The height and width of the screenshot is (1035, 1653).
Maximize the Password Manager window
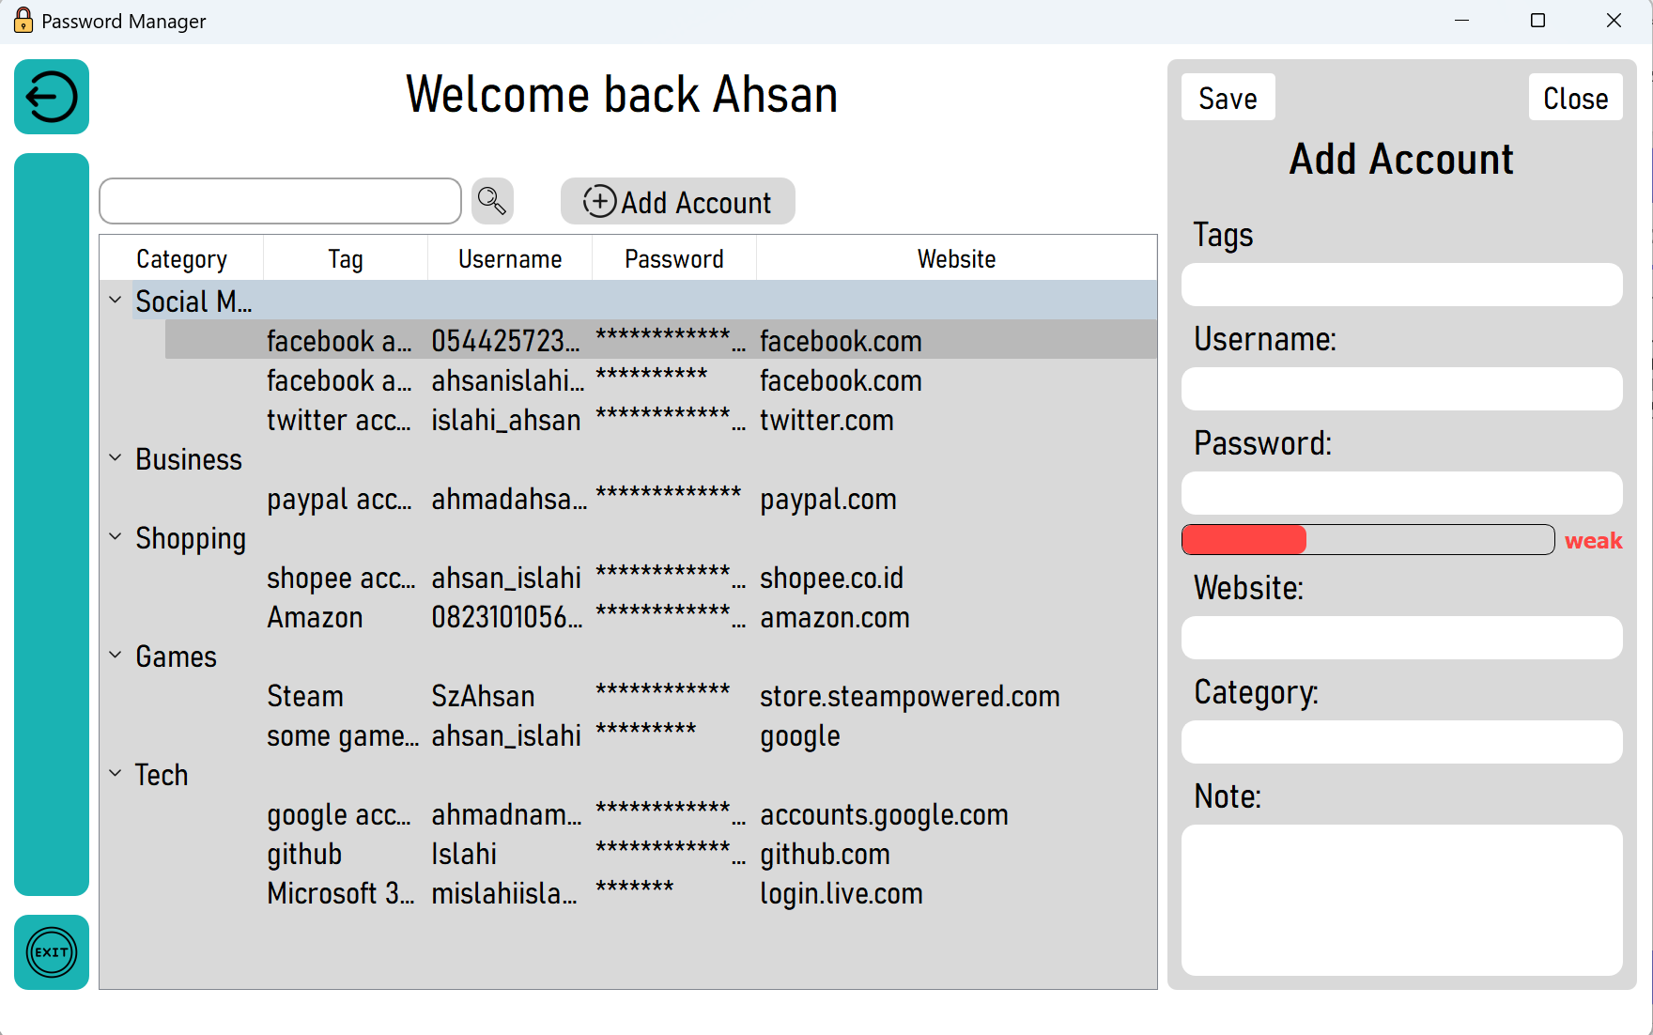coord(1537,21)
